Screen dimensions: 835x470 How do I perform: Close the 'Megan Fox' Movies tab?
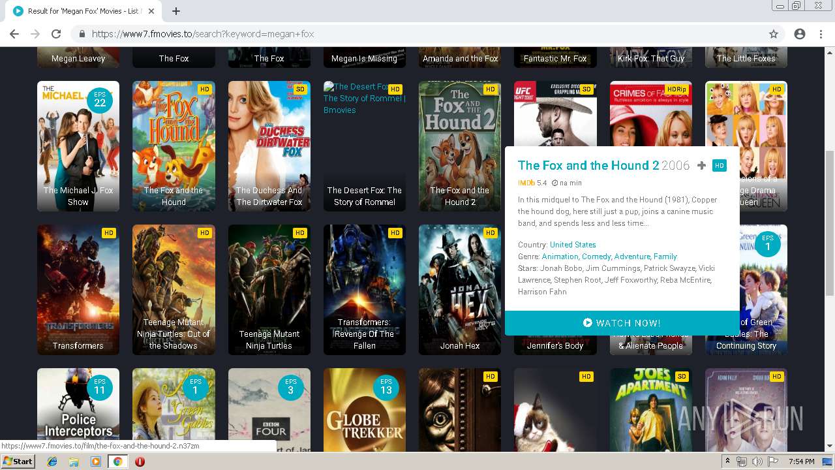151,11
